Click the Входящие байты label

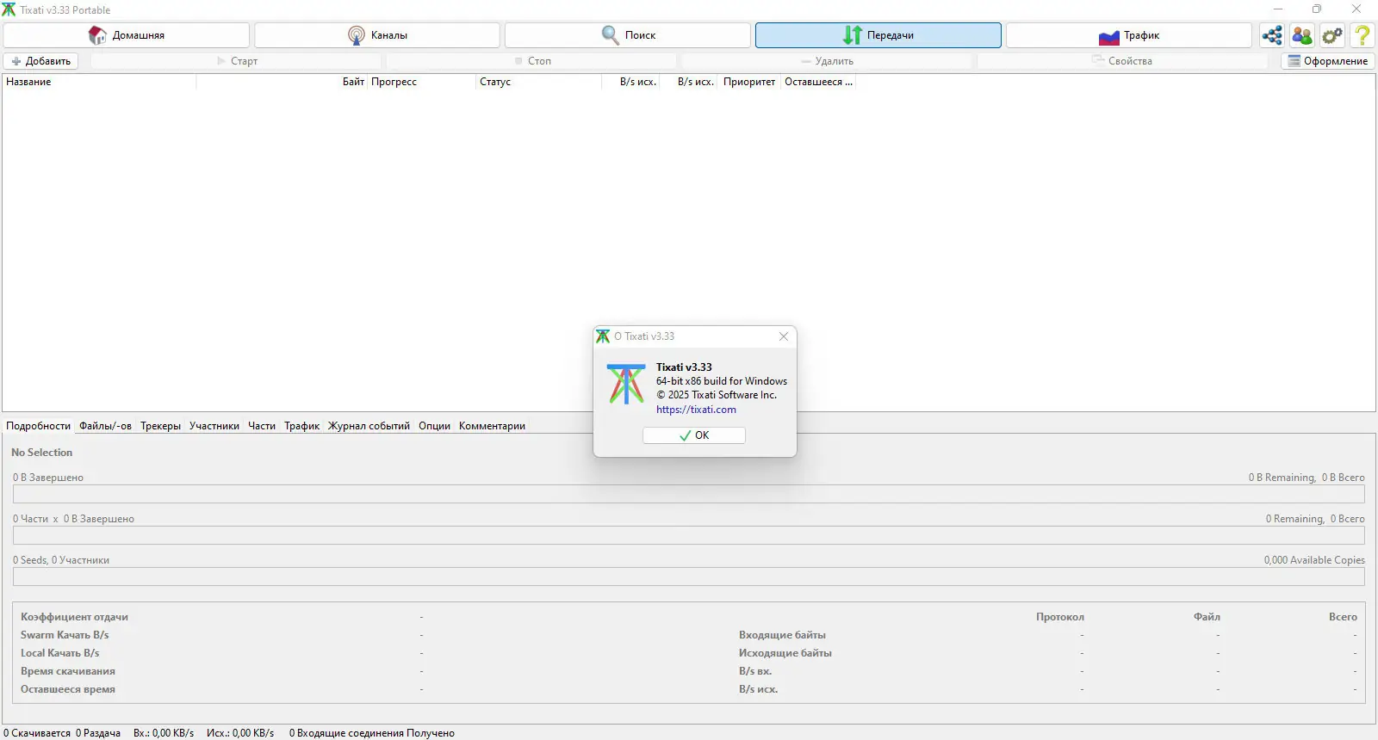coord(782,635)
